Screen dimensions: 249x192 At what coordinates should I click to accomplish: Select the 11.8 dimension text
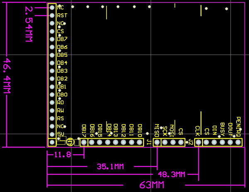[x=63, y=155]
